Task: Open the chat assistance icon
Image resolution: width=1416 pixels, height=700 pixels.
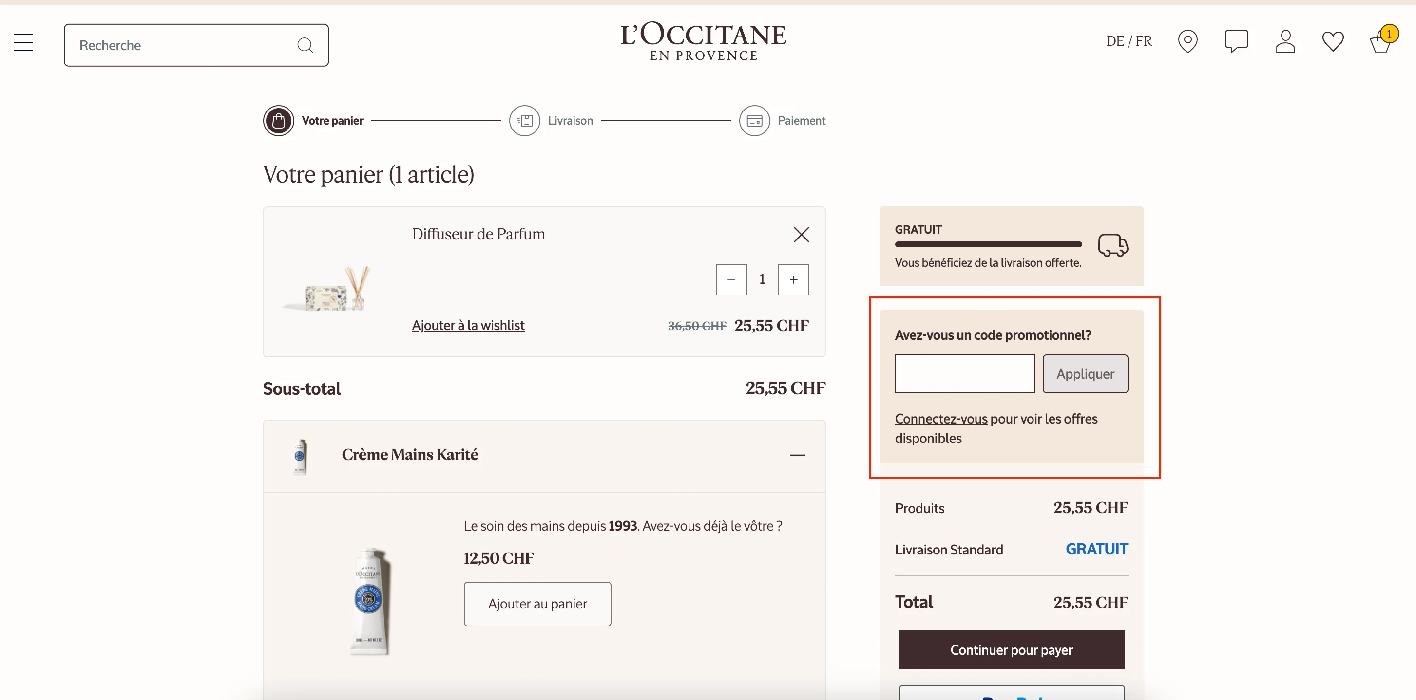Action: [x=1237, y=40]
